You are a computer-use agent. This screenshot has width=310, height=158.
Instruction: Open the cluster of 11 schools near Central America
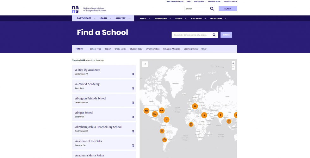coord(166,119)
